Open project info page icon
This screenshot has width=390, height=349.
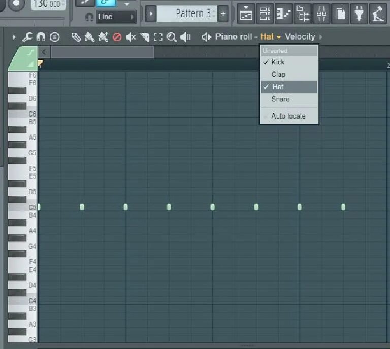(340, 14)
